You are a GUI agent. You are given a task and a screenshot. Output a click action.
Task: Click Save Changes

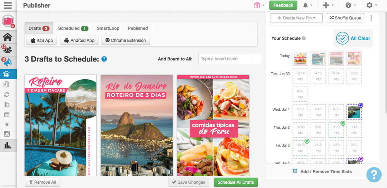tap(188, 182)
